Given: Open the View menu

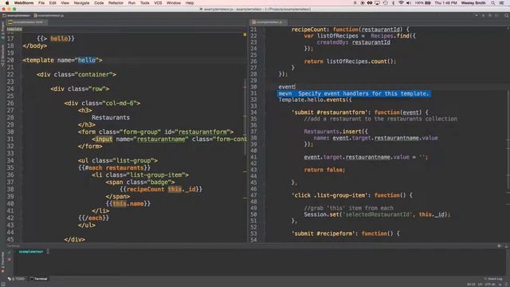Looking at the screenshot, I should tap(65, 3).
